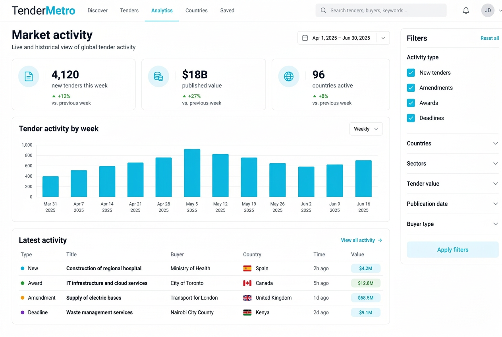The height and width of the screenshot is (337, 502).
Task: Click the $4.2M value badge
Action: coord(365,268)
